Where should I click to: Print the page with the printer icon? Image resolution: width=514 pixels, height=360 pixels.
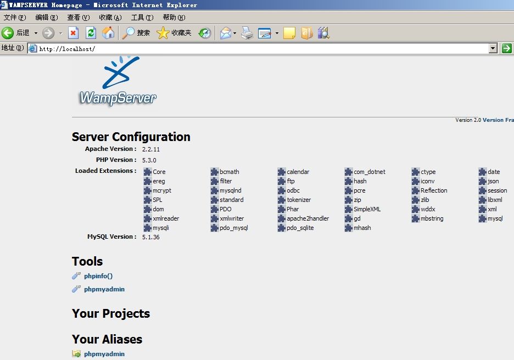[x=247, y=33]
